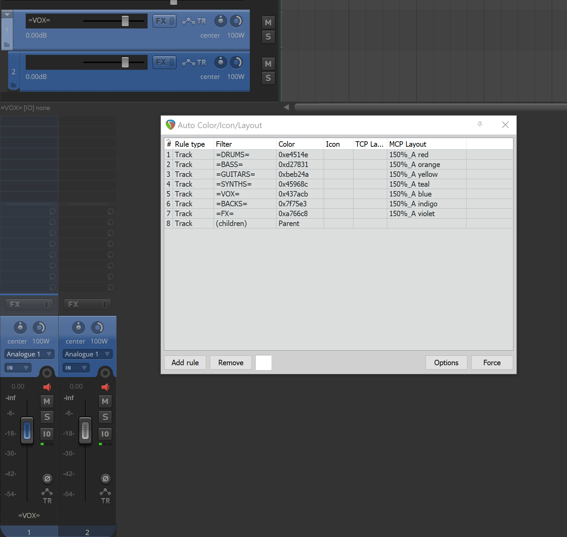Collapse the =VOX= folder track arrow

click(7, 15)
